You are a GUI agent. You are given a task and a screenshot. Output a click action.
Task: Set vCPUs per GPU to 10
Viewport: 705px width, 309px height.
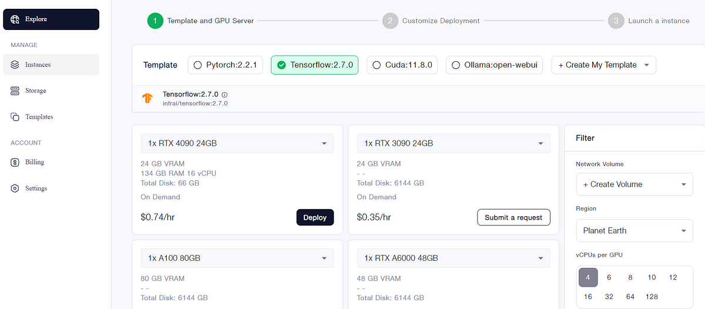(x=652, y=277)
